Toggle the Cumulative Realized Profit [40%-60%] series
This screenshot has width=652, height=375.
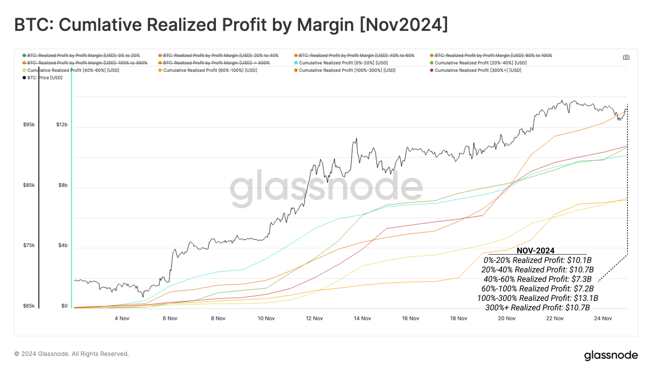click(x=73, y=70)
